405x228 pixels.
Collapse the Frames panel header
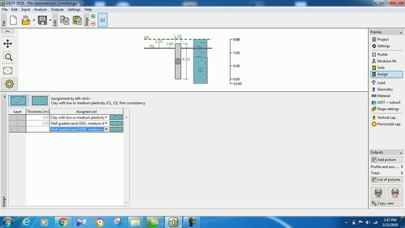pos(401,32)
